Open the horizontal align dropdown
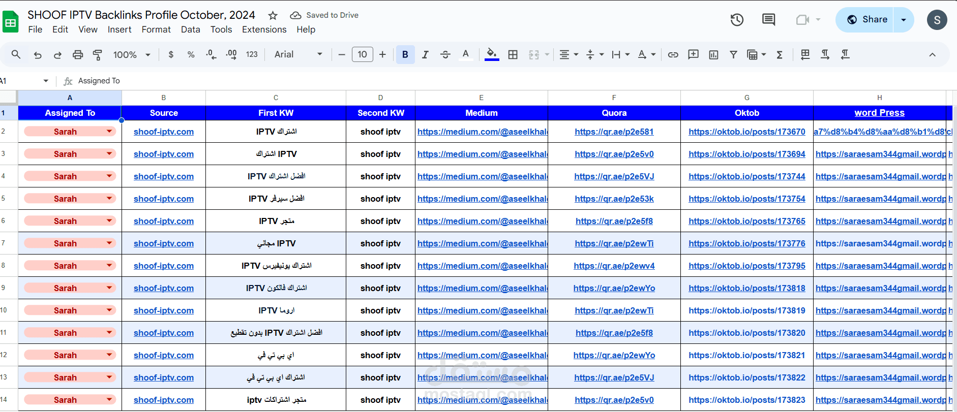This screenshot has height=412, width=957. [569, 54]
